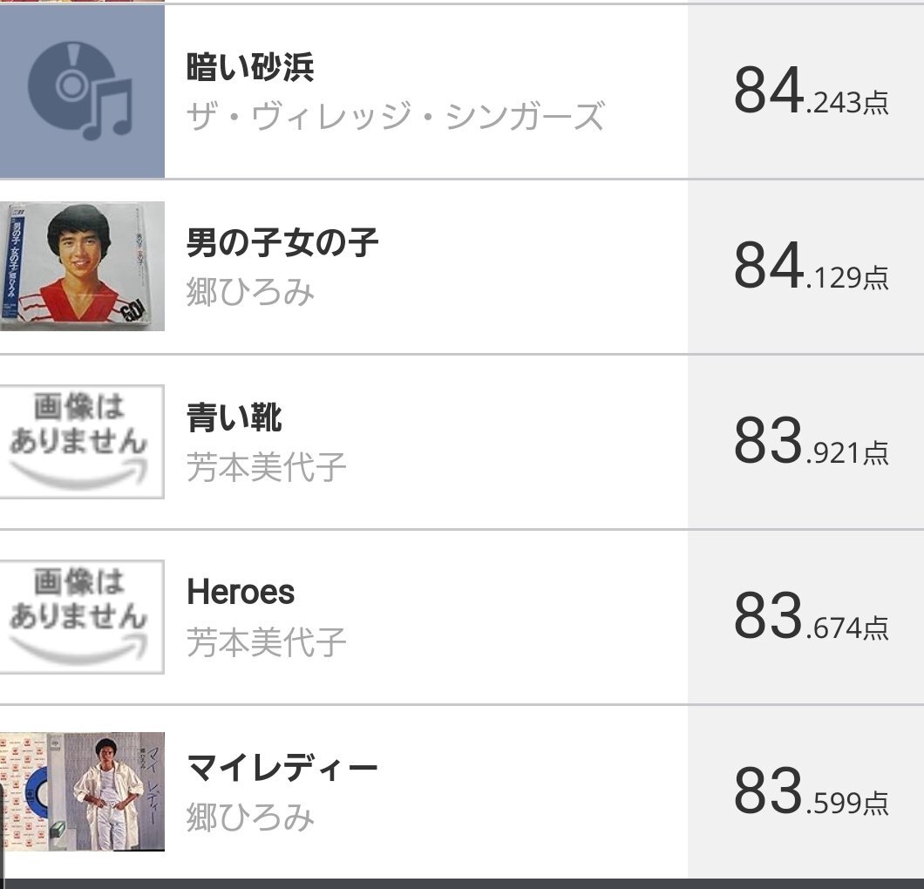
Task: Open the song マイレディー
Action: coord(282,768)
